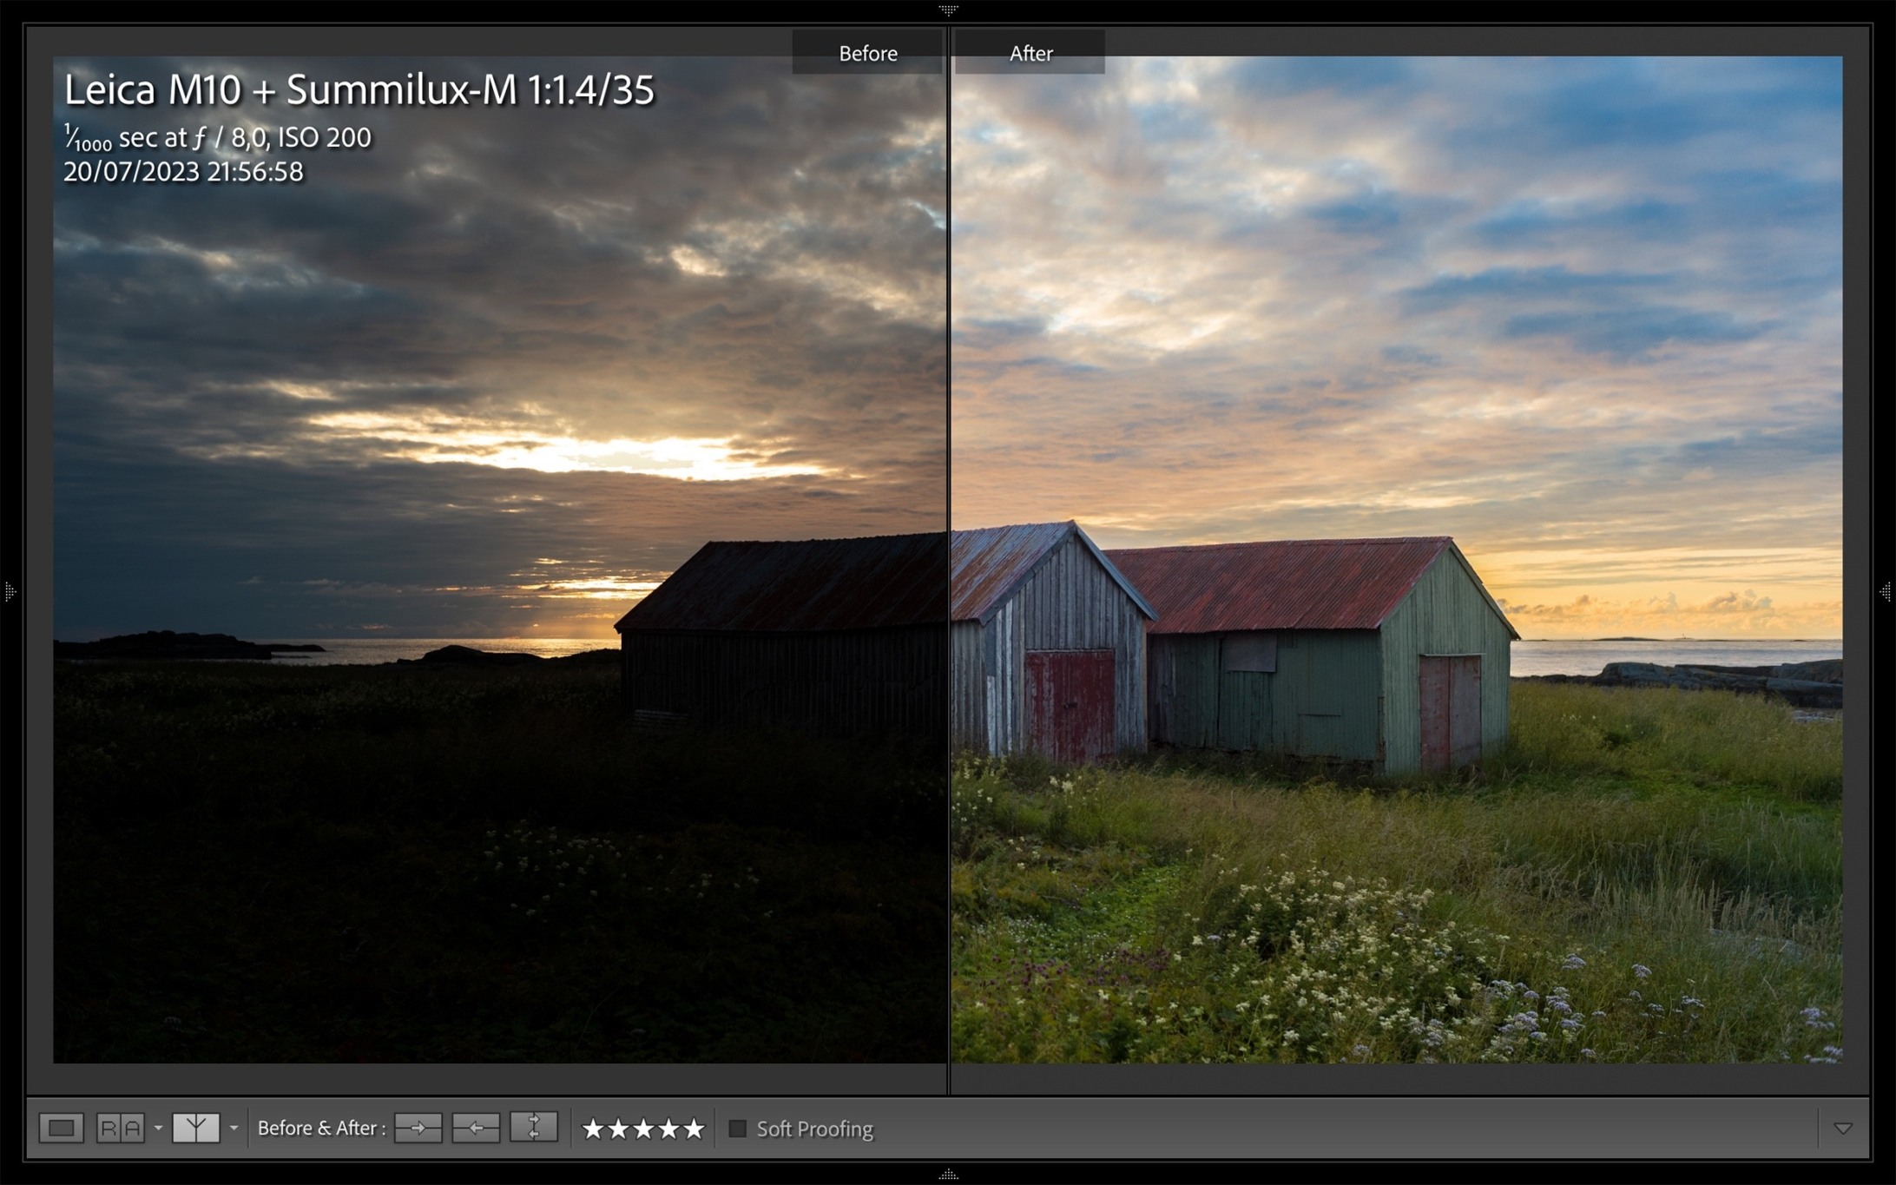
Task: Switch to Loupe view icon
Action: click(61, 1128)
